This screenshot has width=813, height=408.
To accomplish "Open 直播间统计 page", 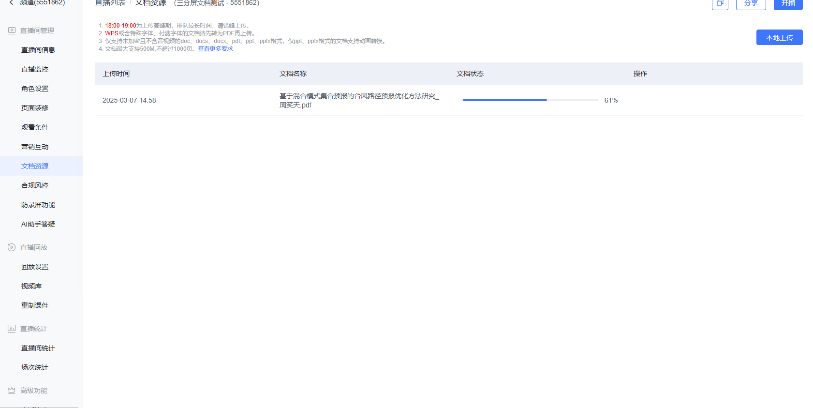I will click(38, 348).
